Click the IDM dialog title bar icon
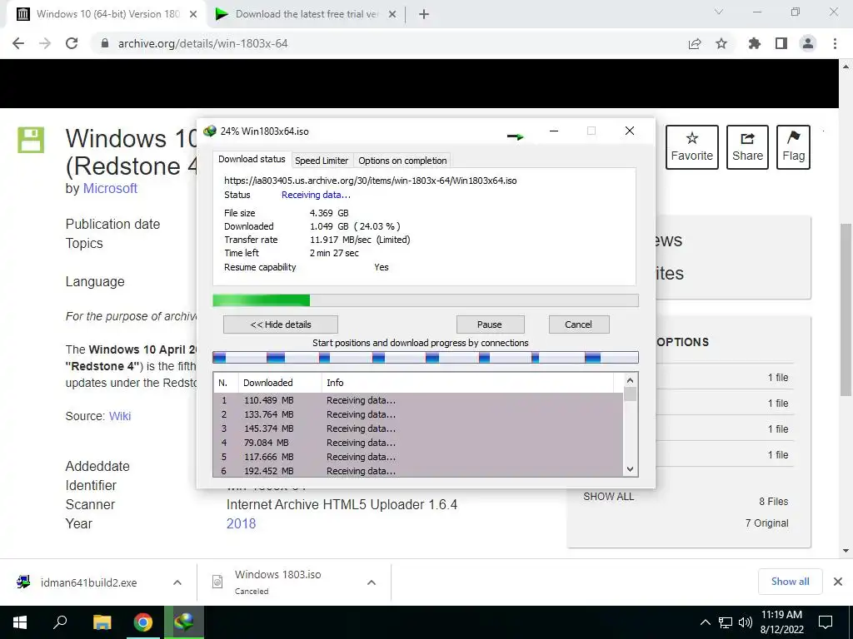This screenshot has width=853, height=639. (209, 131)
